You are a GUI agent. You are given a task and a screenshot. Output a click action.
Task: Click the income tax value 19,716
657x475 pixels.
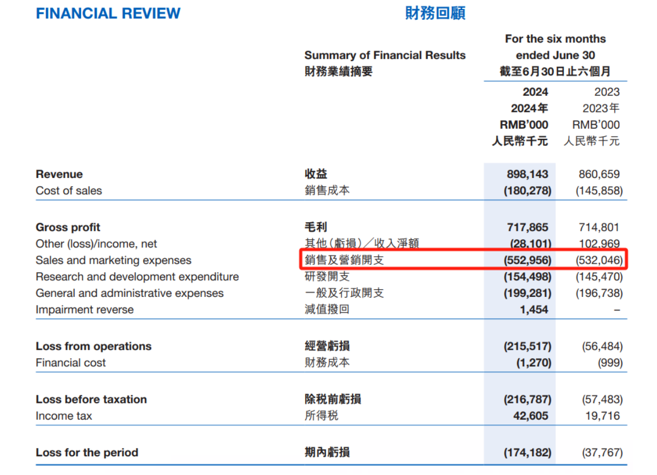point(602,416)
